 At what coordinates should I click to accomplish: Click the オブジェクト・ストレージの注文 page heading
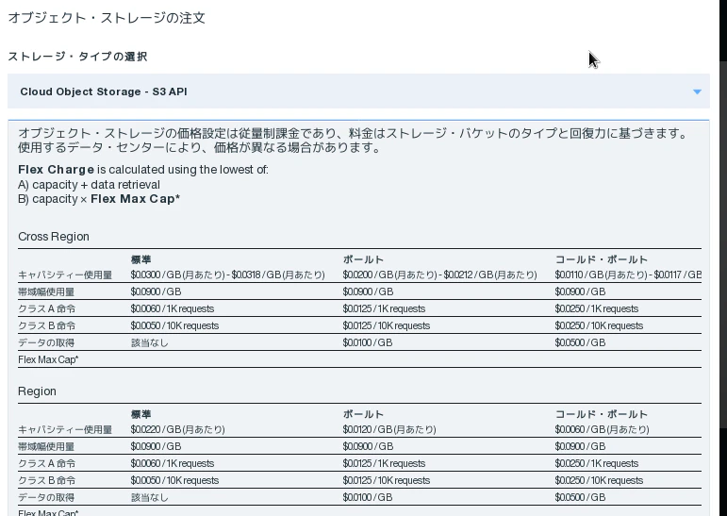[107, 18]
